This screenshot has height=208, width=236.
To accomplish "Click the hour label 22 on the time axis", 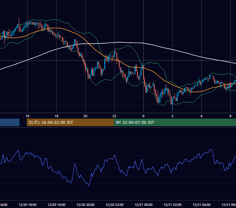I will (115, 116).
